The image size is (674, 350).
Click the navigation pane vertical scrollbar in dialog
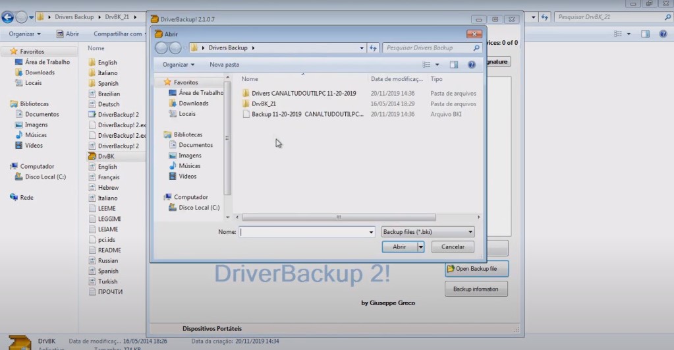(227, 138)
